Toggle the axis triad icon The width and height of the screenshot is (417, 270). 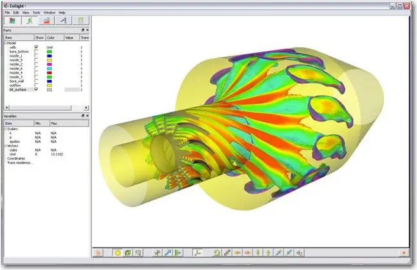click(x=198, y=253)
